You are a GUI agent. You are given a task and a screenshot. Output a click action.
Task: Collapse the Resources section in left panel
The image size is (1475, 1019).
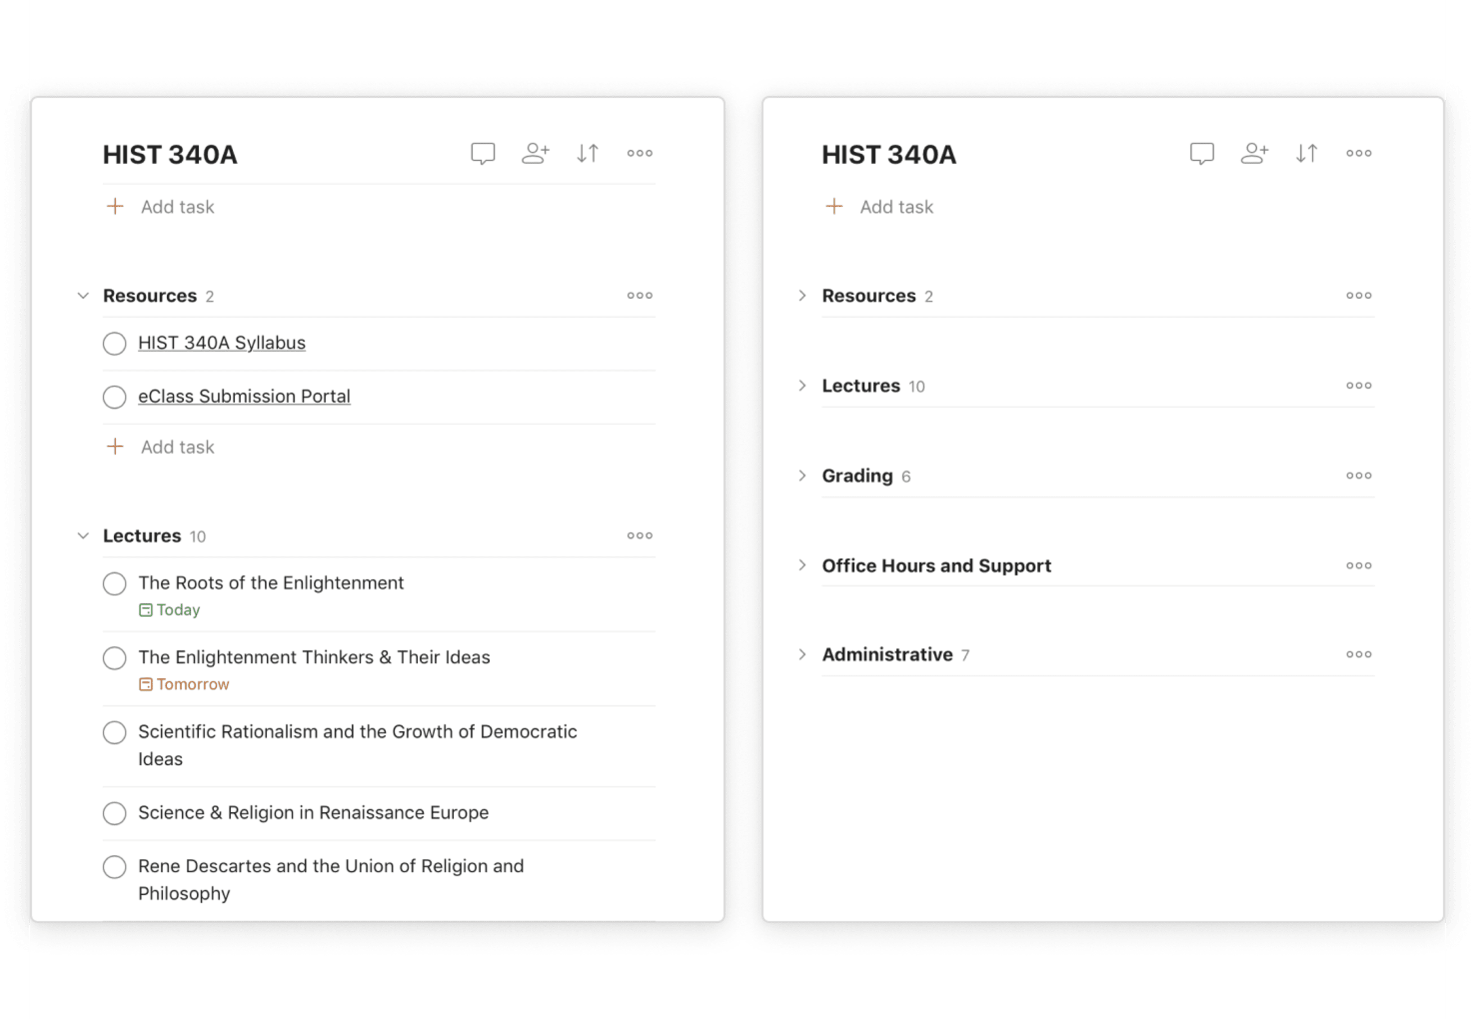tap(84, 295)
